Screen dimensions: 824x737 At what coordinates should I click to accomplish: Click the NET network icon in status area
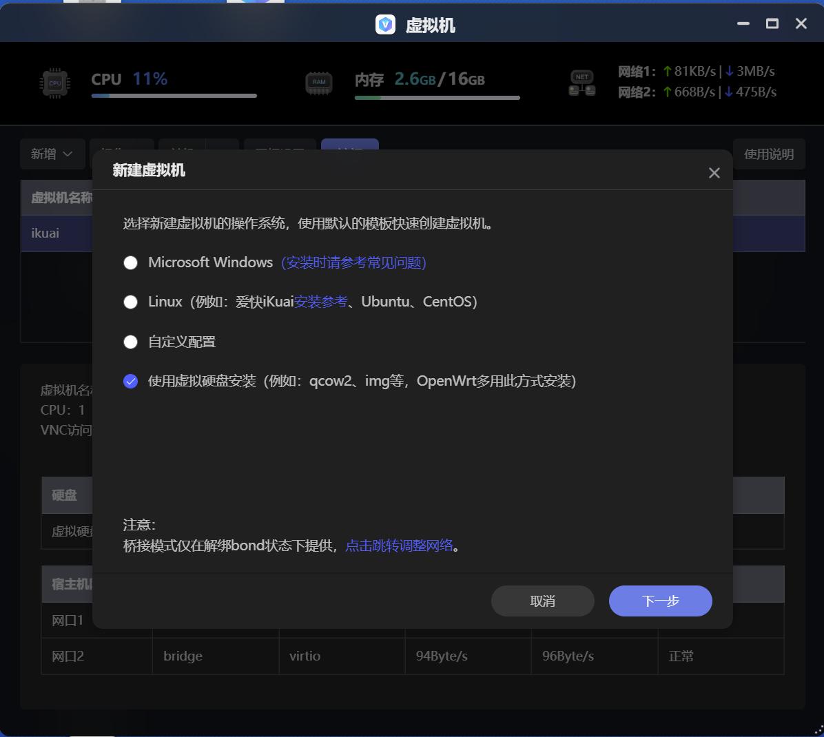(581, 81)
